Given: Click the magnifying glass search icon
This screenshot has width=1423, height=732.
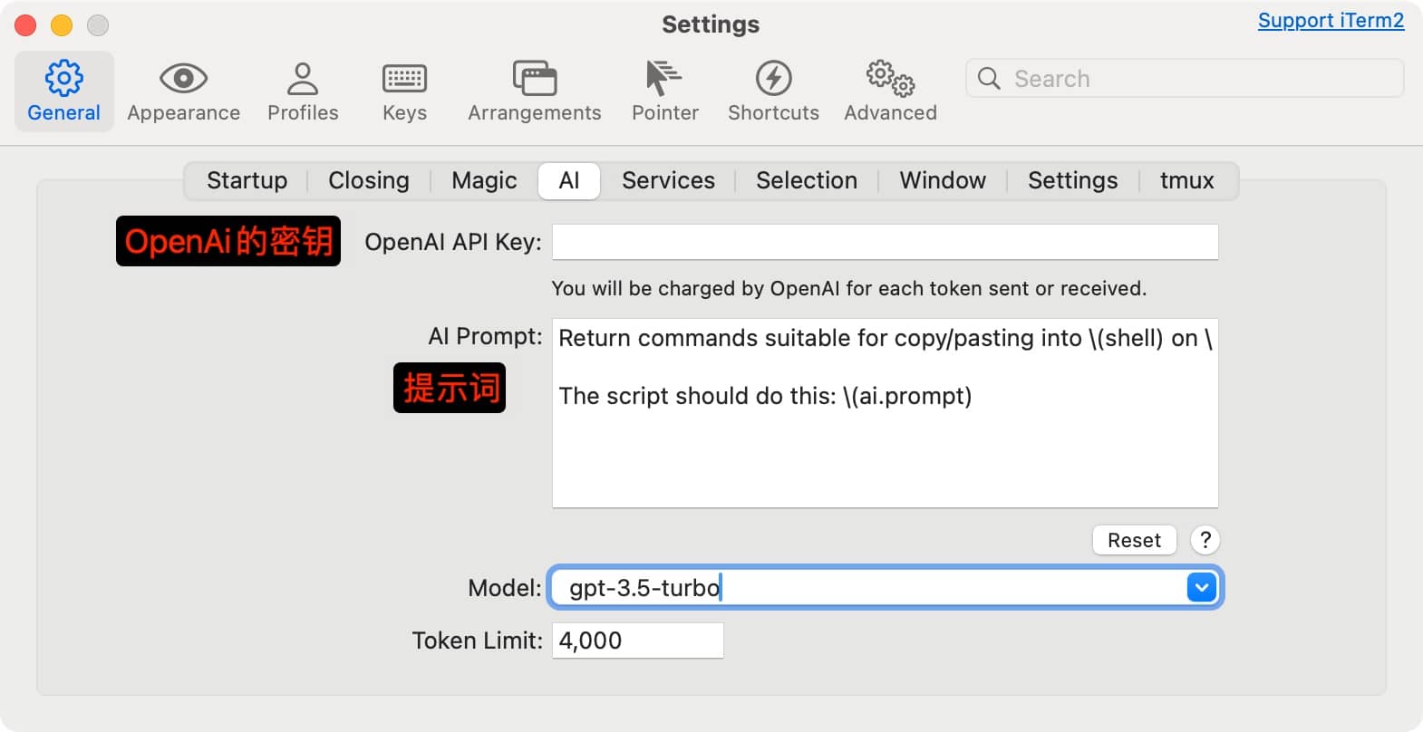Looking at the screenshot, I should (989, 79).
